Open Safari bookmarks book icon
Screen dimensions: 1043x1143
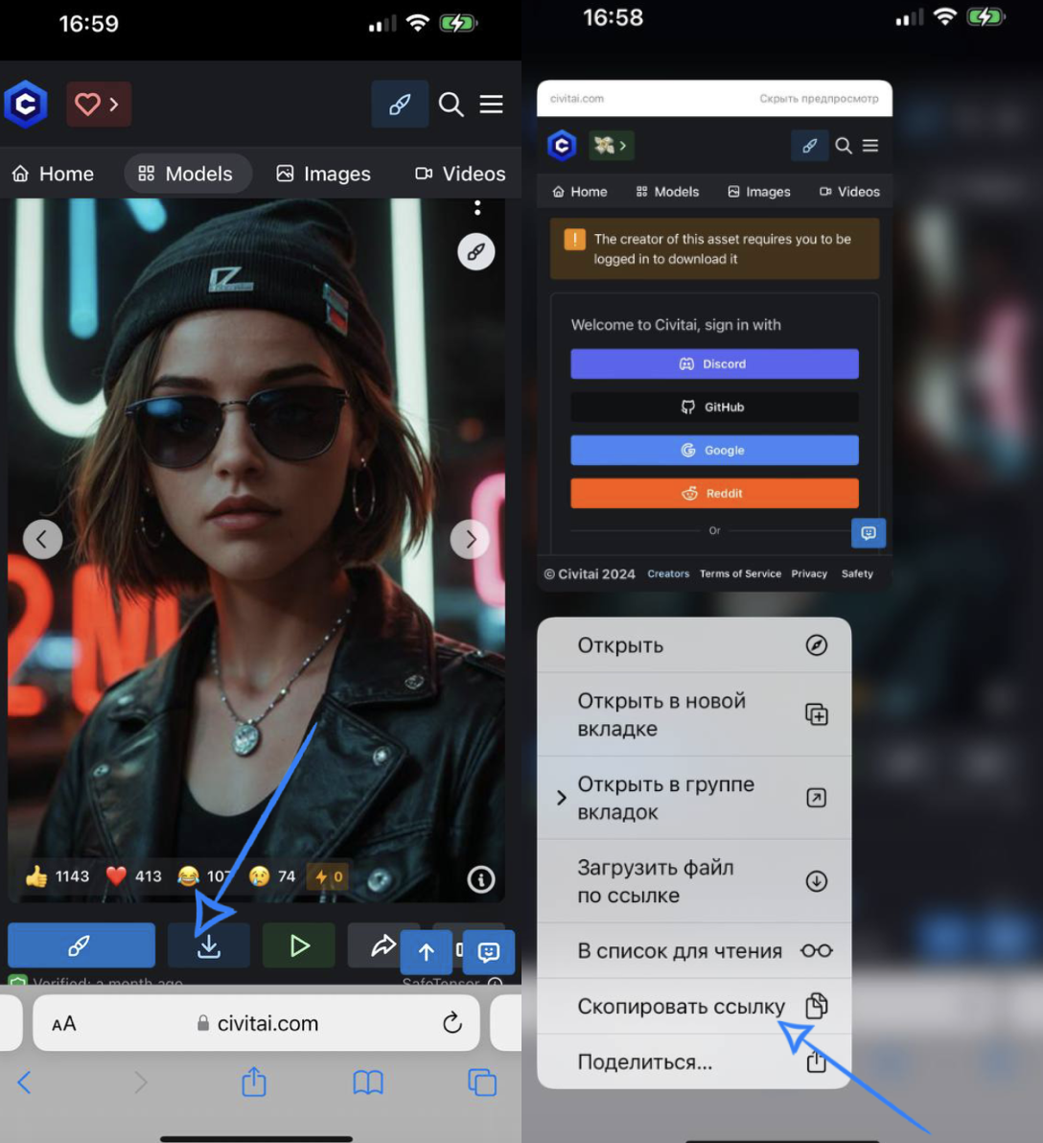point(368,1083)
